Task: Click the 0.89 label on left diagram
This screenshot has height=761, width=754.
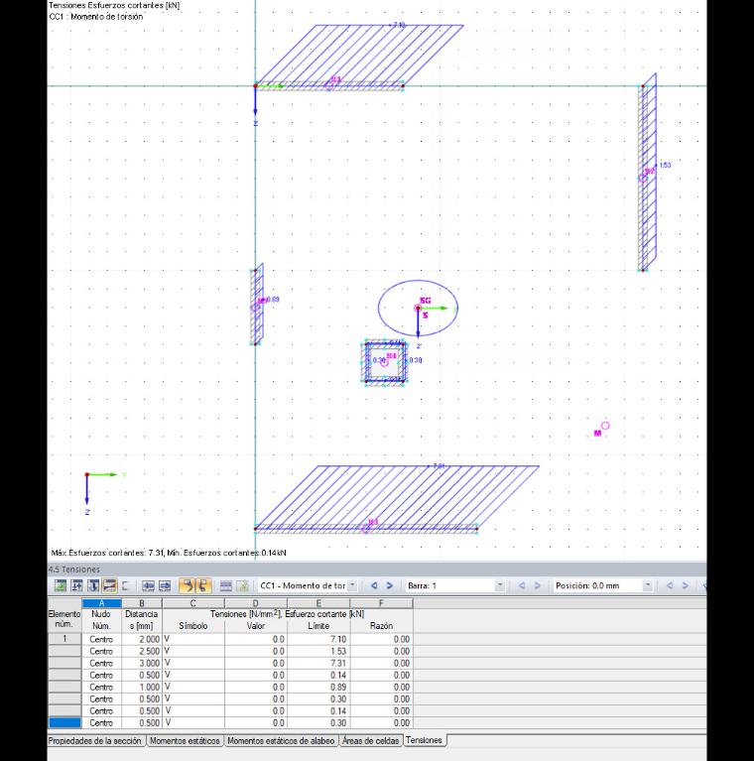Action: tap(273, 300)
